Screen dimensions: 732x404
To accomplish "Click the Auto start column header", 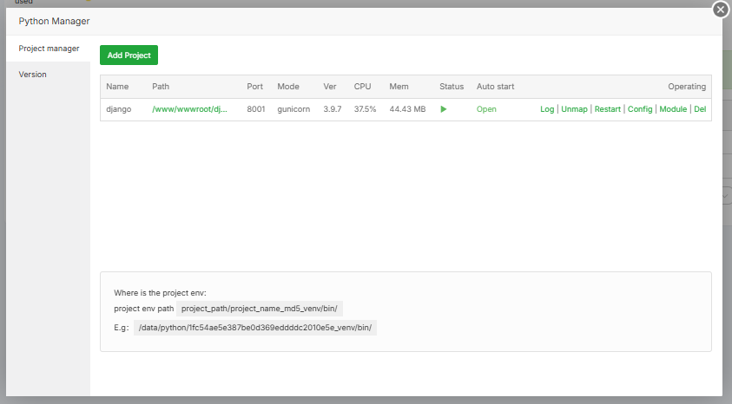I will (x=495, y=87).
